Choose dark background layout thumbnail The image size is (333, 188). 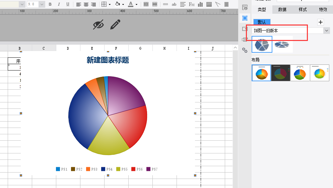tap(281, 73)
